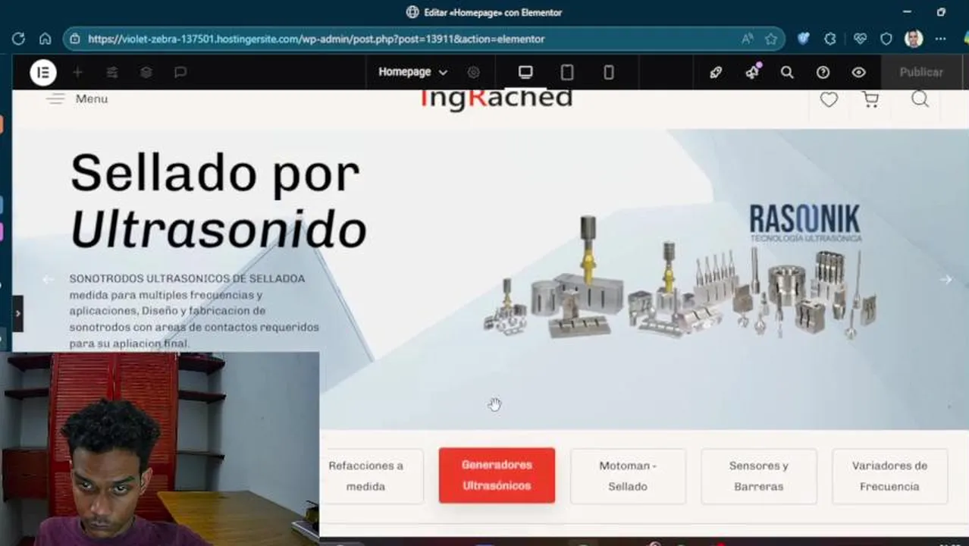Open the shopping cart icon
The height and width of the screenshot is (546, 969).
click(870, 99)
